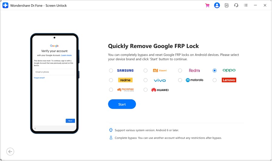This screenshot has height=161, width=272.
Task: Select Redmi as device brand
Action: (180, 71)
